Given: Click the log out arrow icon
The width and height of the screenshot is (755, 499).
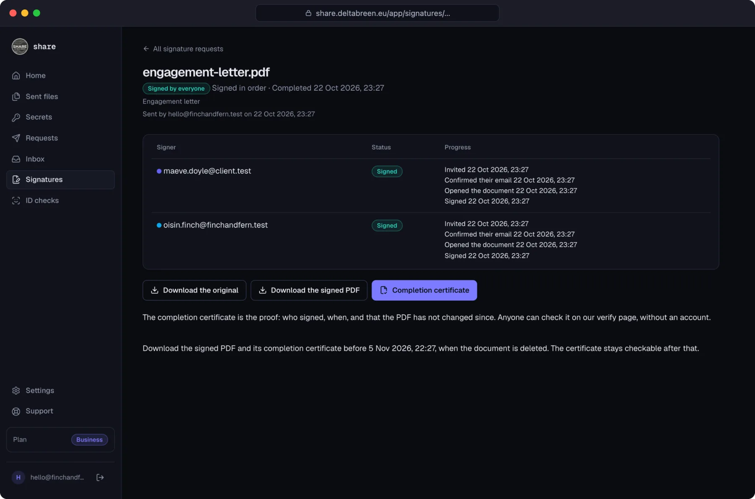Looking at the screenshot, I should pos(100,477).
